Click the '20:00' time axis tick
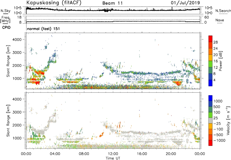 pyautogui.click(x=171, y=154)
